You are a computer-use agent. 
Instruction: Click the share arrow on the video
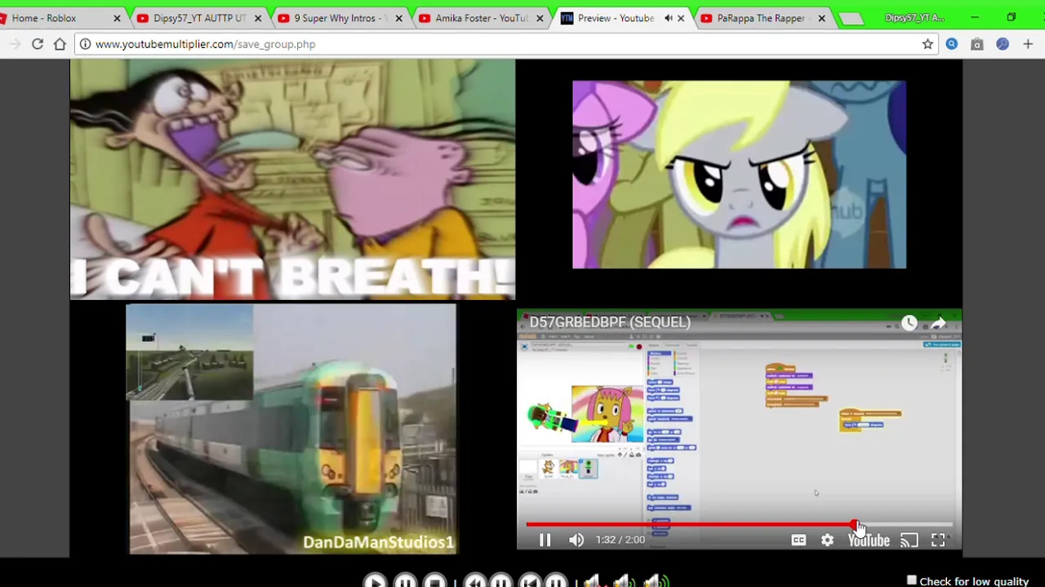pos(938,323)
